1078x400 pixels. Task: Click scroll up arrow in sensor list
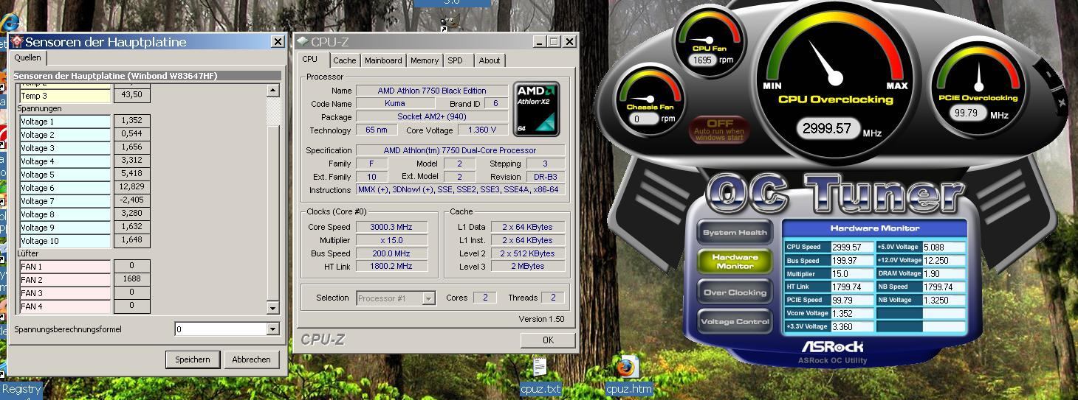pos(272,91)
